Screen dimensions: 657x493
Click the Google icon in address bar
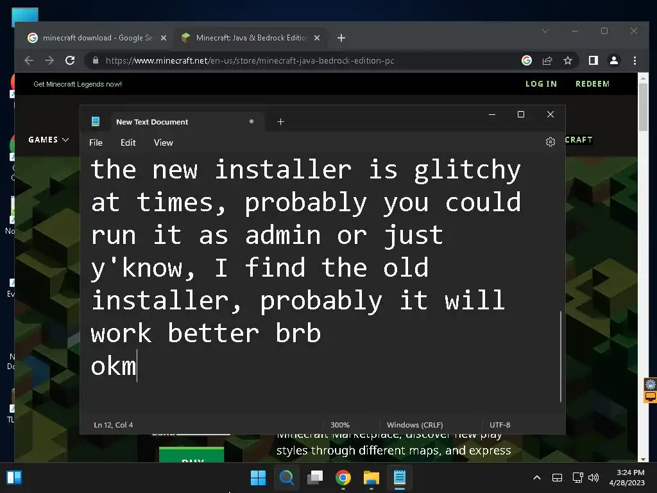pos(527,60)
